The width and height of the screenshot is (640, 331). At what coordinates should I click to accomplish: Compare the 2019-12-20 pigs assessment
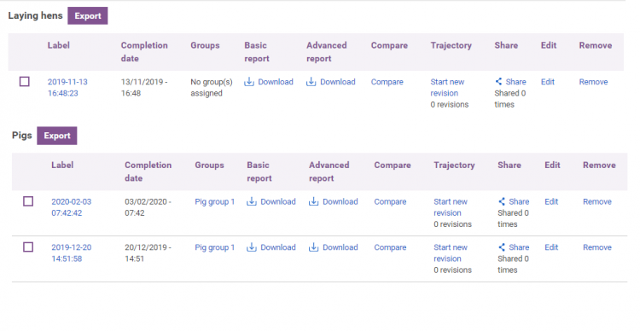tap(390, 247)
